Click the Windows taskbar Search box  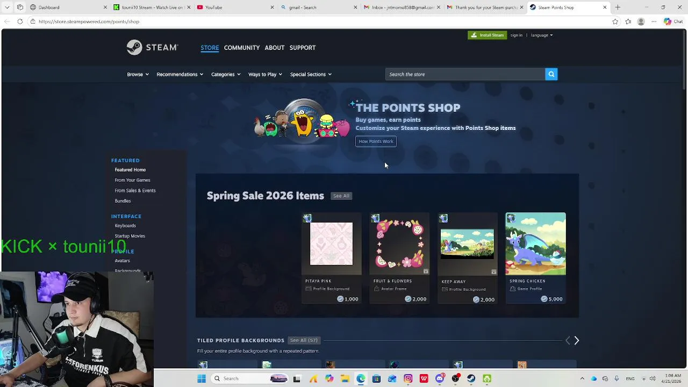(250, 378)
